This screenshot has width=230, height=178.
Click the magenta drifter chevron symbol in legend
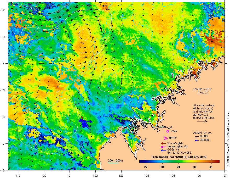[166, 138]
